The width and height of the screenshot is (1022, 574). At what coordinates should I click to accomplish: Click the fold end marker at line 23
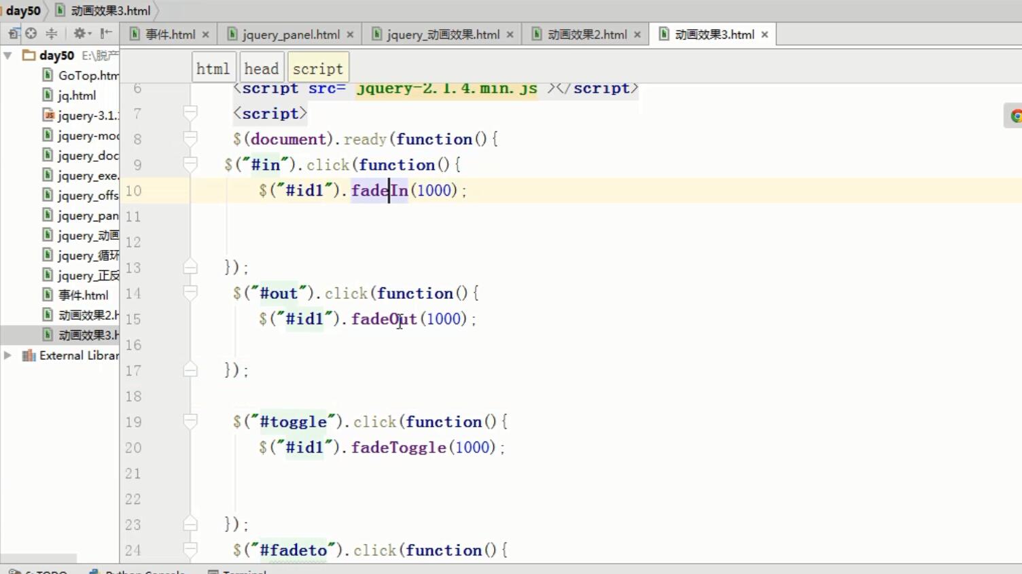[190, 524]
